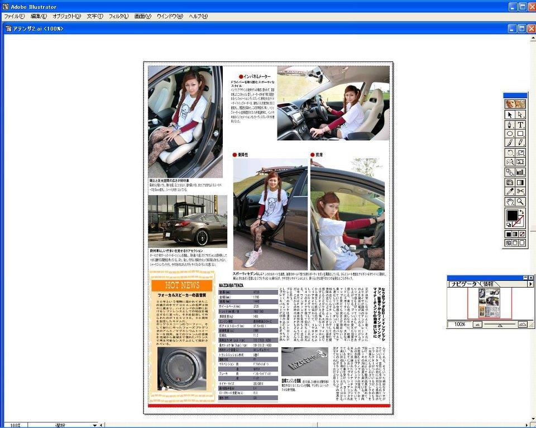The width and height of the screenshot is (536, 428).
Task: Switch to standard screen mode
Action: point(509,243)
